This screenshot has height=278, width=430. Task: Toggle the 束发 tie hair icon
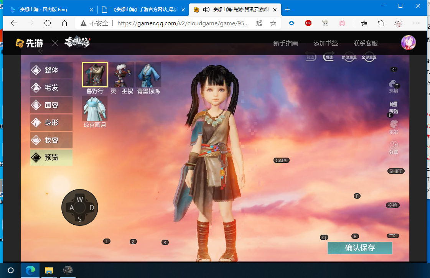coord(394,127)
